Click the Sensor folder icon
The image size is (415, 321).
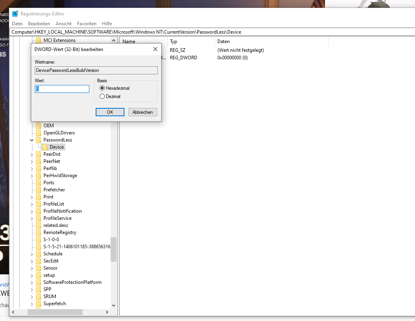pyautogui.click(x=39, y=268)
